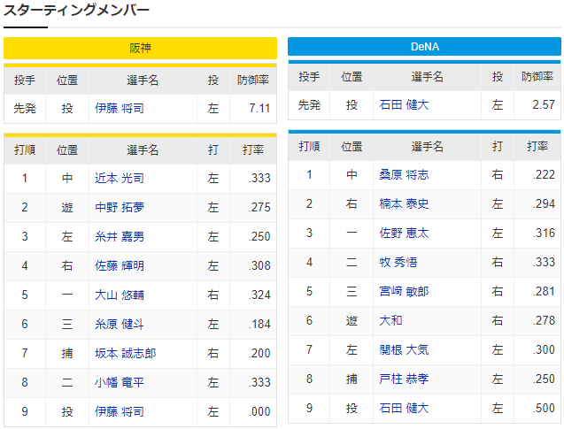Click batting average .316 for 佐野 恵太
This screenshot has width=564, height=429.
(x=544, y=233)
